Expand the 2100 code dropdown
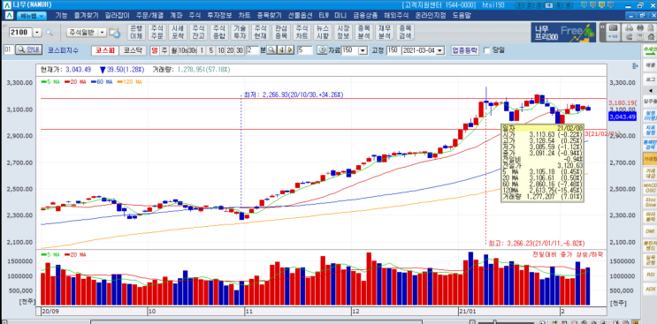 pyautogui.click(x=37, y=33)
